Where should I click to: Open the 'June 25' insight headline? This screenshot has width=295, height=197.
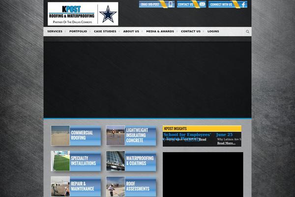point(224,134)
